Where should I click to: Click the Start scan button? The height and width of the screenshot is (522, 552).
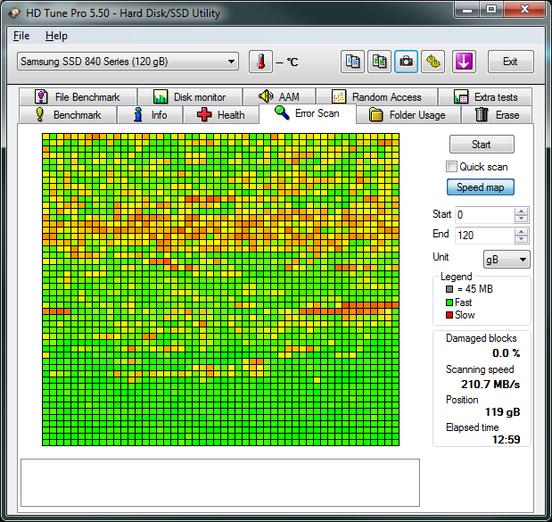[482, 145]
